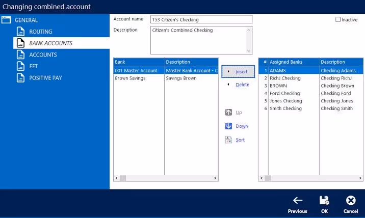Select the RichJ Checking assigned bank
The image size is (365, 218).
(294, 78)
